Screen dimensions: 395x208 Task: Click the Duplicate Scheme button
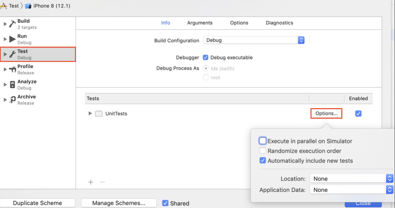point(37,203)
